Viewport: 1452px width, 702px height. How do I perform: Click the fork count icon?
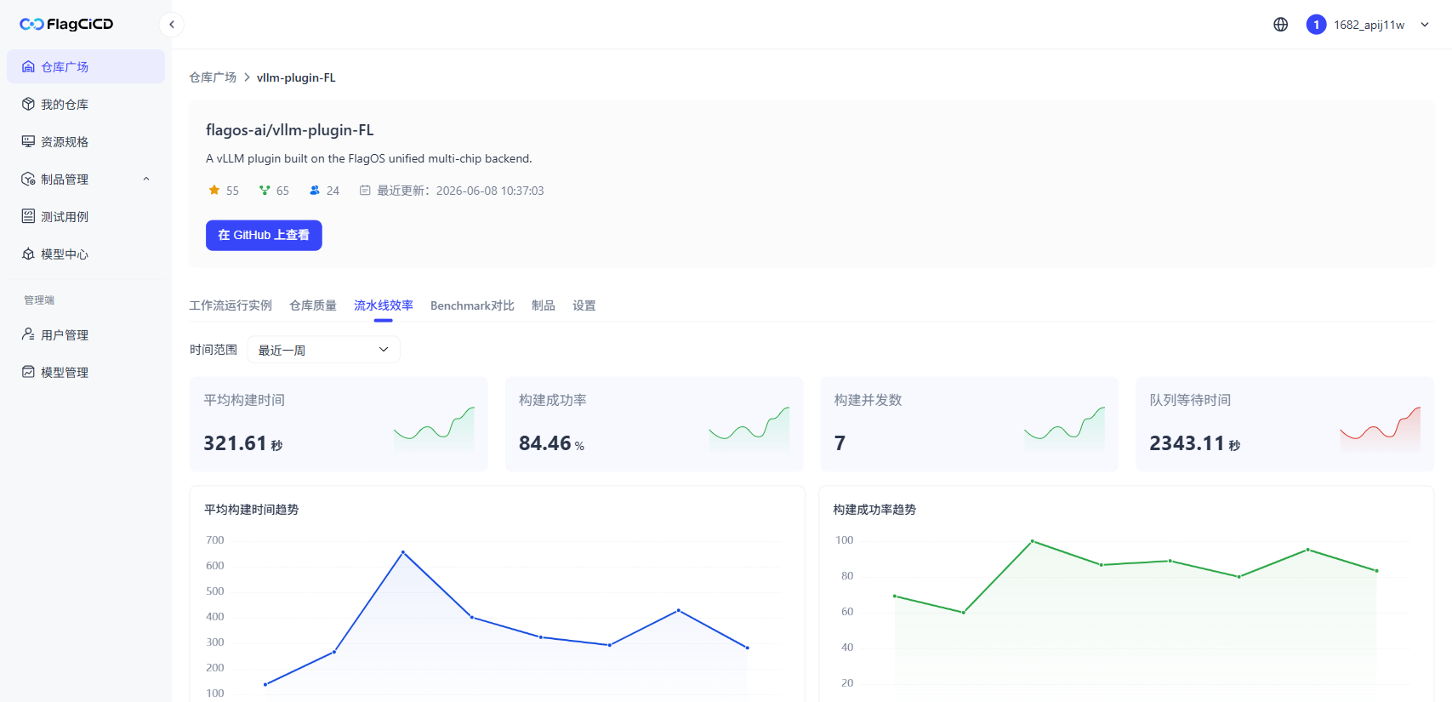click(x=265, y=191)
